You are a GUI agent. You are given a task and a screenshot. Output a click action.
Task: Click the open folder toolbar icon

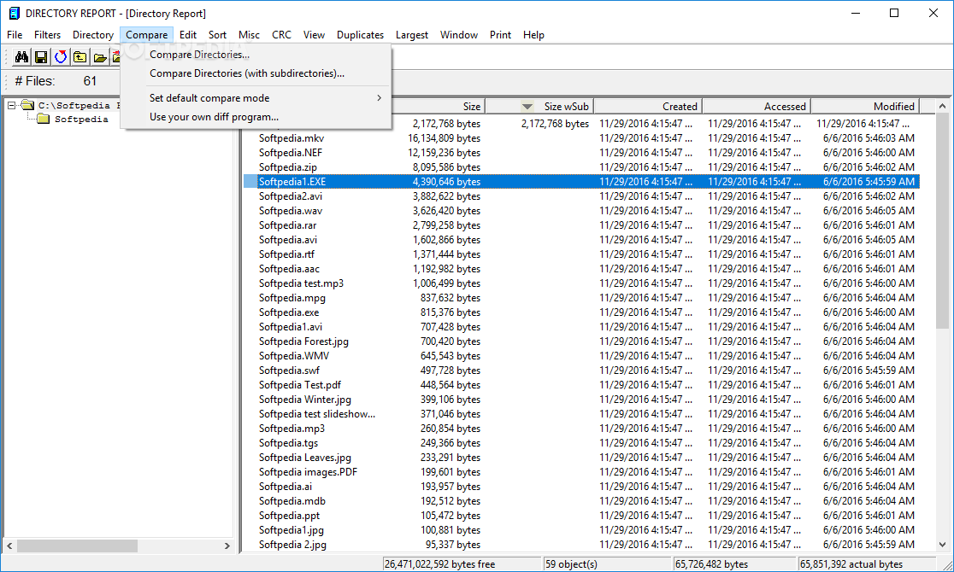coord(99,57)
